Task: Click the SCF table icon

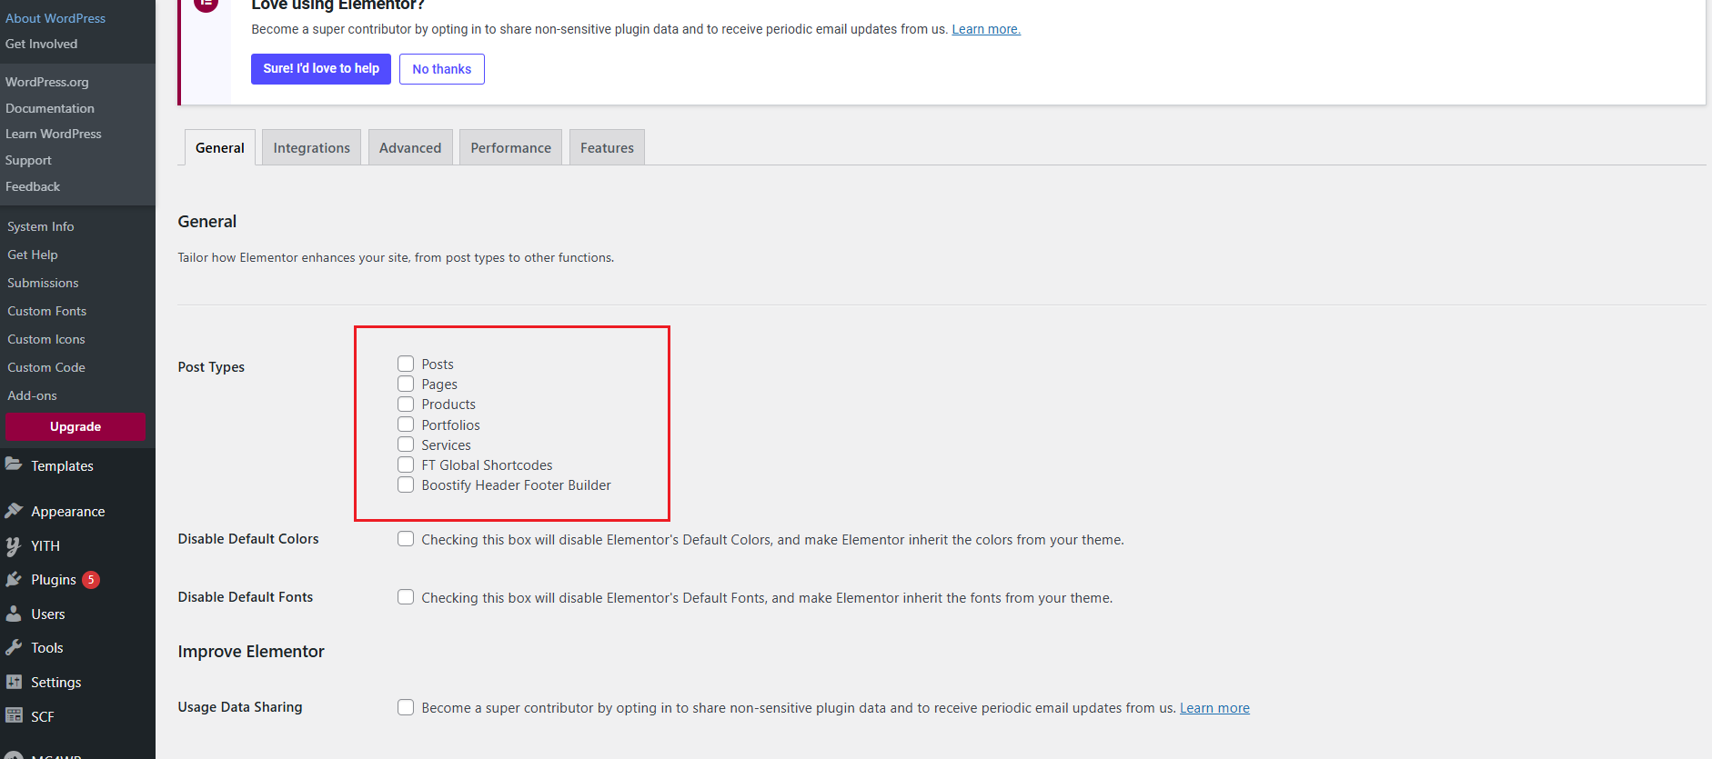Action: coord(14,715)
